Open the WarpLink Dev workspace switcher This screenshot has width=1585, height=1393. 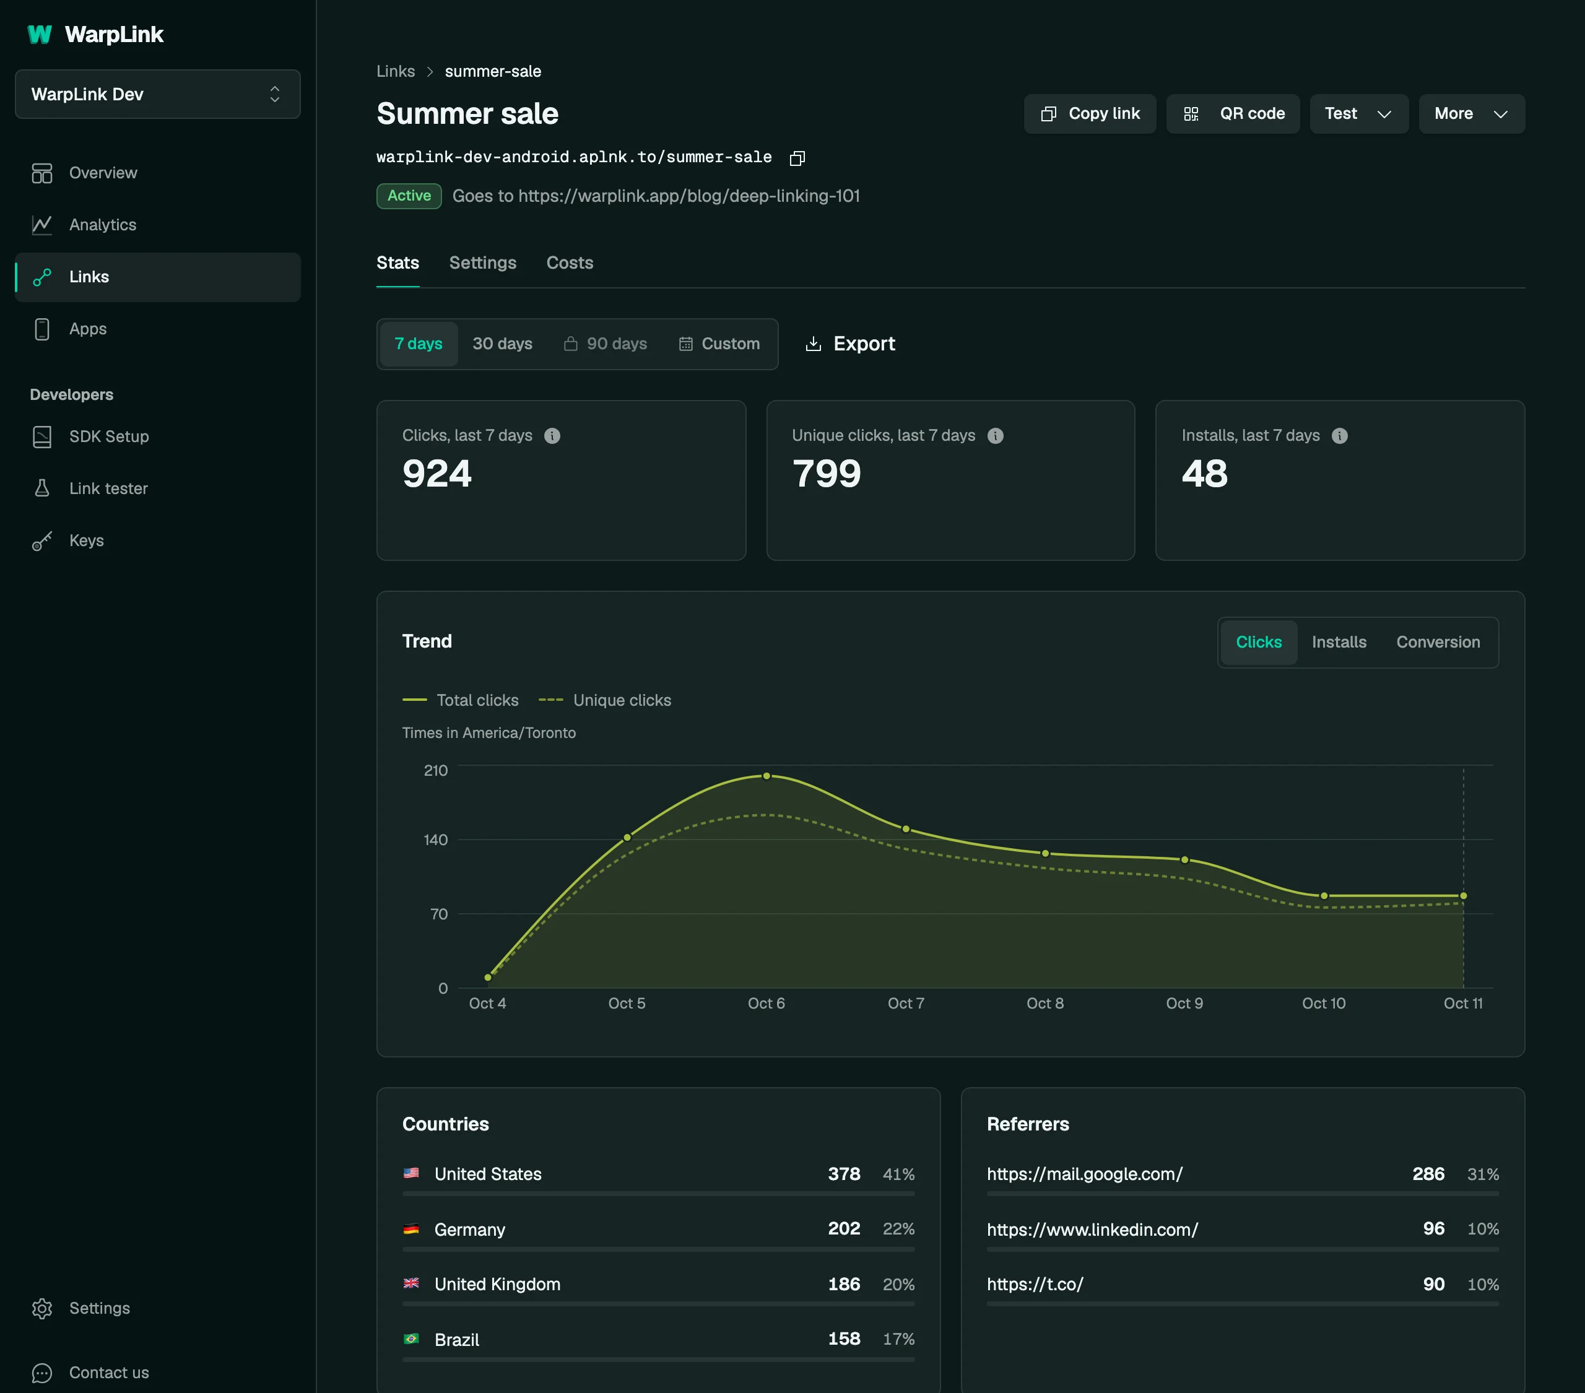157,95
